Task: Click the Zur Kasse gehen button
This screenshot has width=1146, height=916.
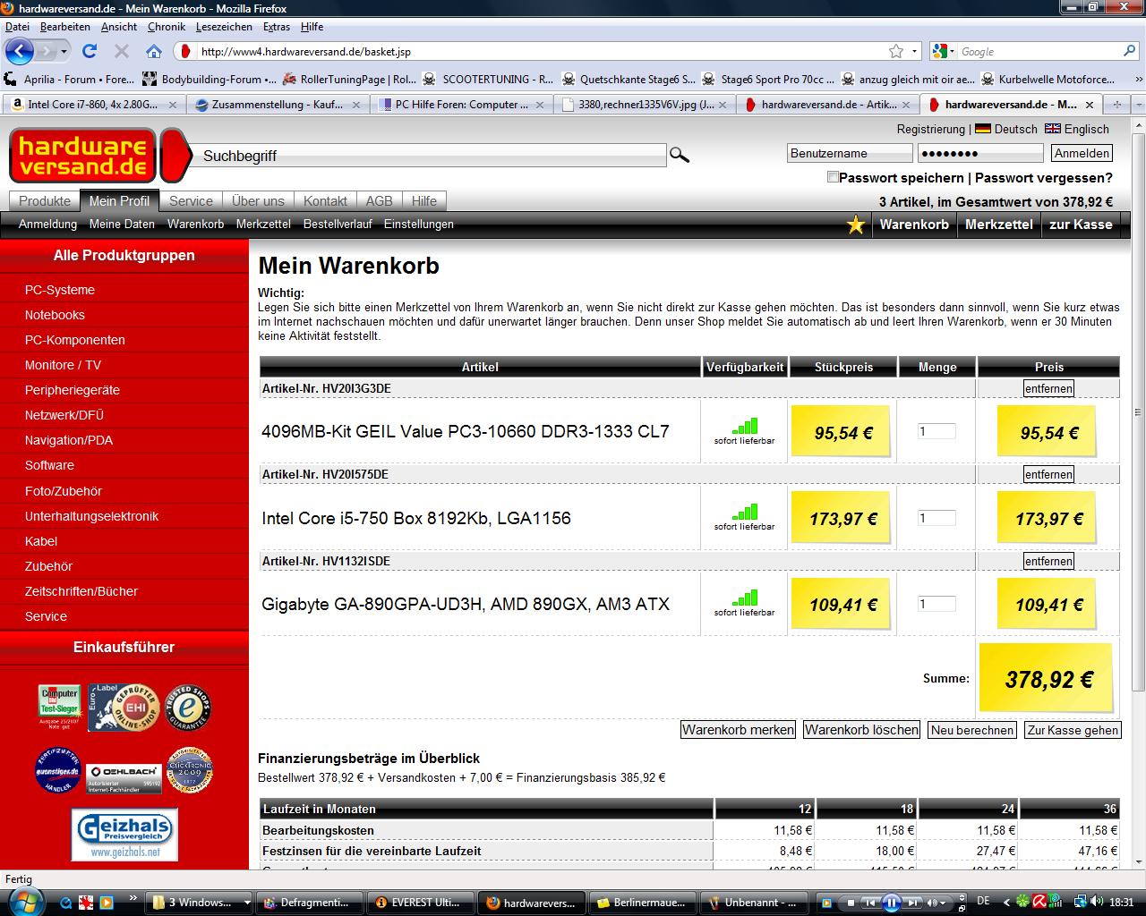Action: pos(1073,730)
